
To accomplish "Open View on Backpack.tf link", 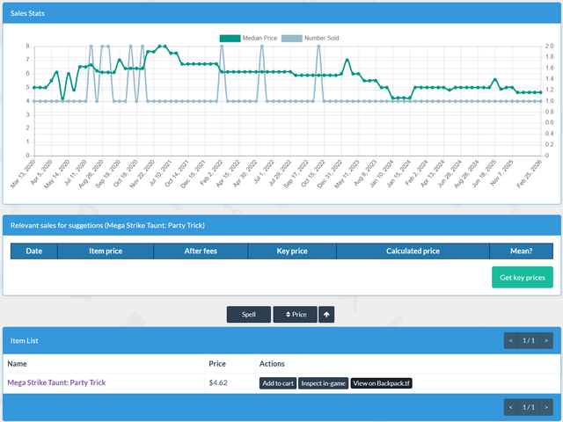I will click(381, 383).
